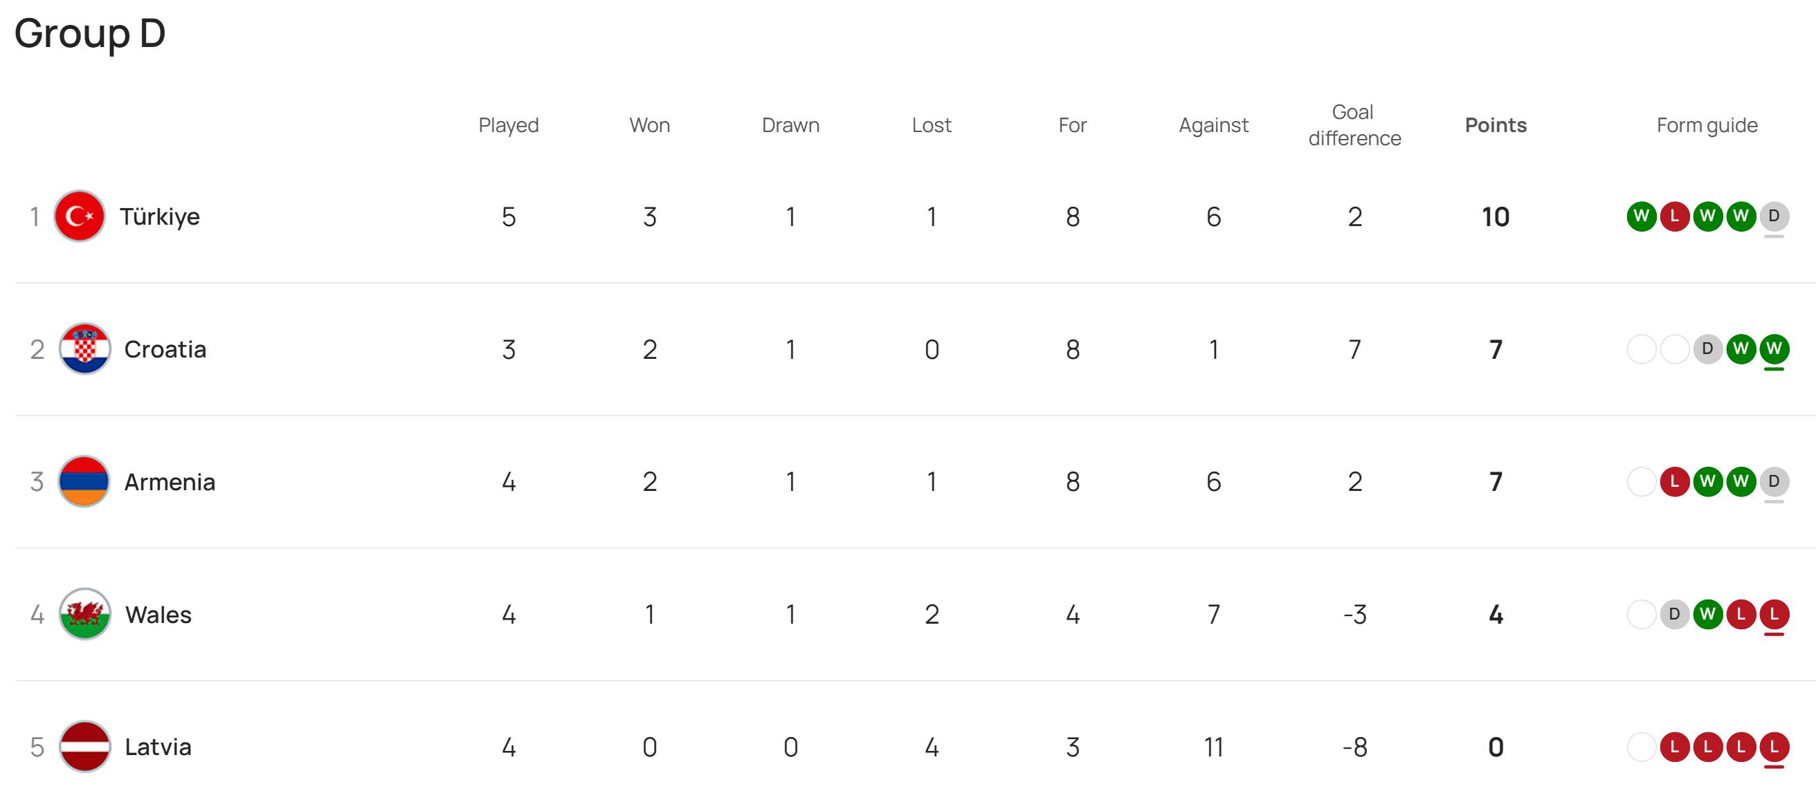Click the Croatia flag icon

pyautogui.click(x=84, y=348)
